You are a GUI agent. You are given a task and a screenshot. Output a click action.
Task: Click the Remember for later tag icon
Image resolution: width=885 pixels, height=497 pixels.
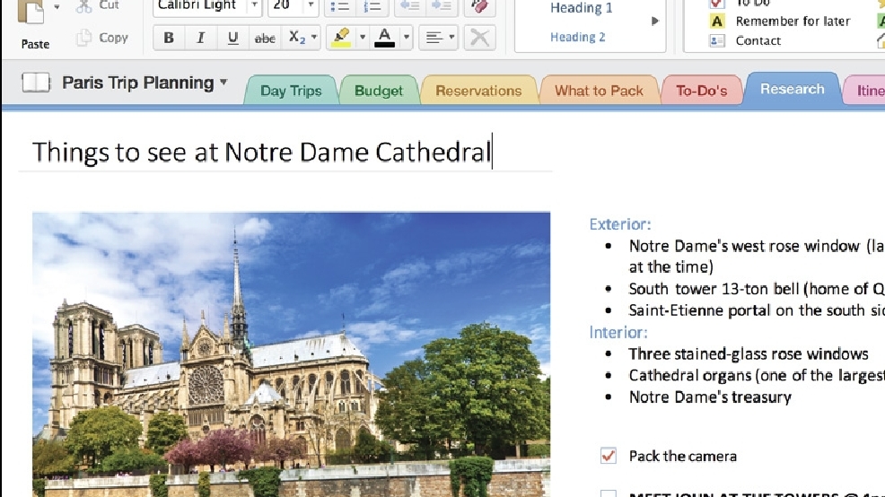(717, 22)
